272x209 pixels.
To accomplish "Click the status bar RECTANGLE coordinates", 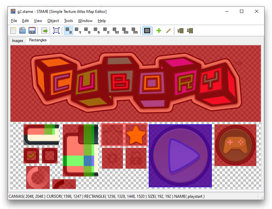I will click(x=115, y=196).
